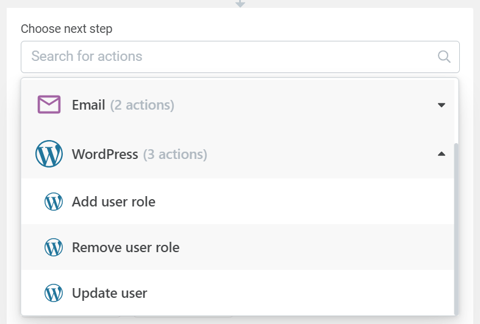Pick the Update user action
Screen dimensions: 480x324
110,294
